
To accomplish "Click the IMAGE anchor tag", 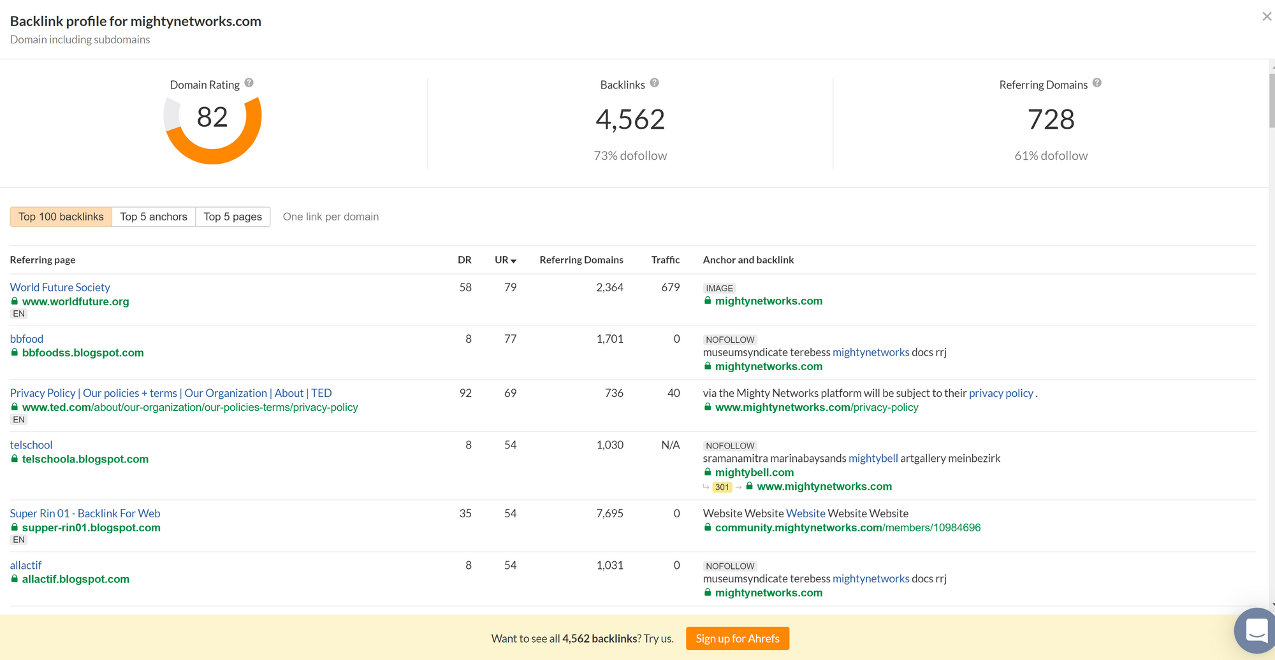I will (x=719, y=289).
